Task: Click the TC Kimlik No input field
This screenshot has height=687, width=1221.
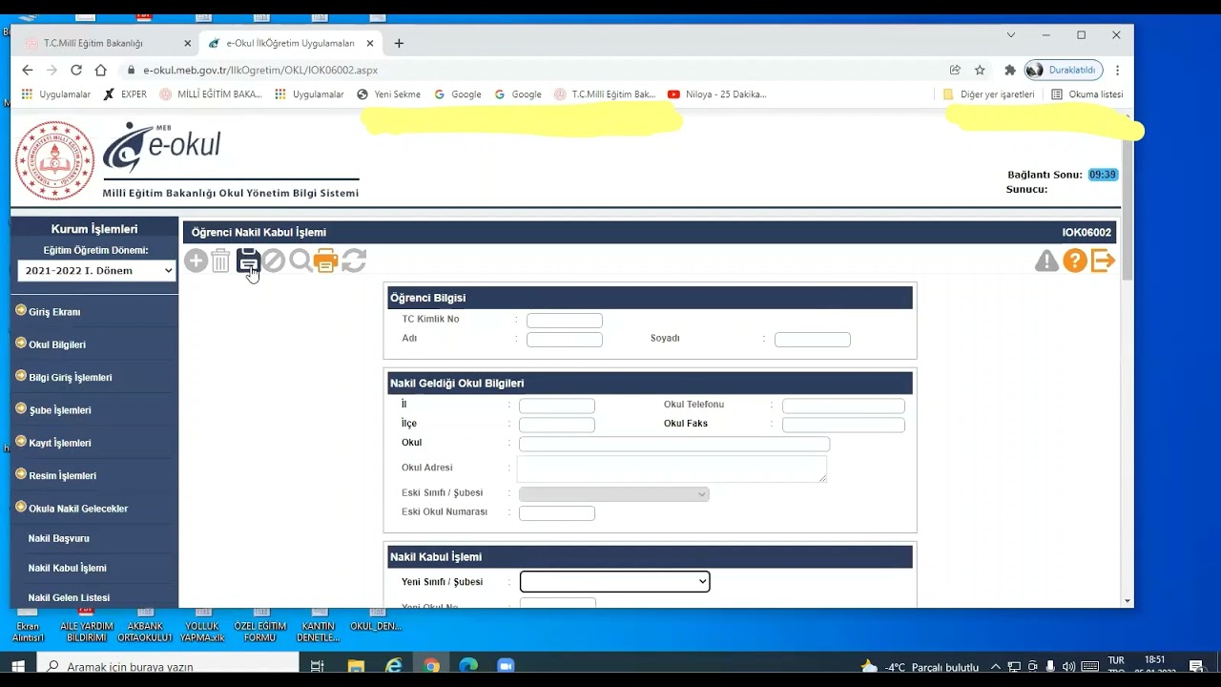Action: tap(565, 321)
